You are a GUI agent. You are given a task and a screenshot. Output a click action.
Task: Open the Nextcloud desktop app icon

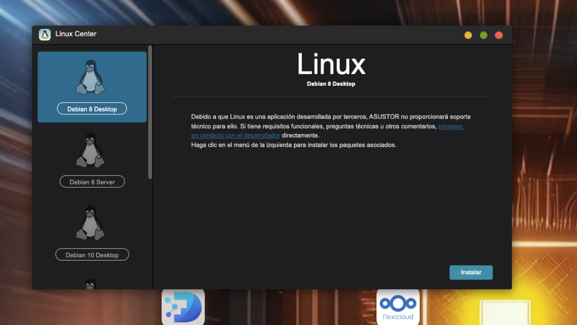pyautogui.click(x=398, y=307)
